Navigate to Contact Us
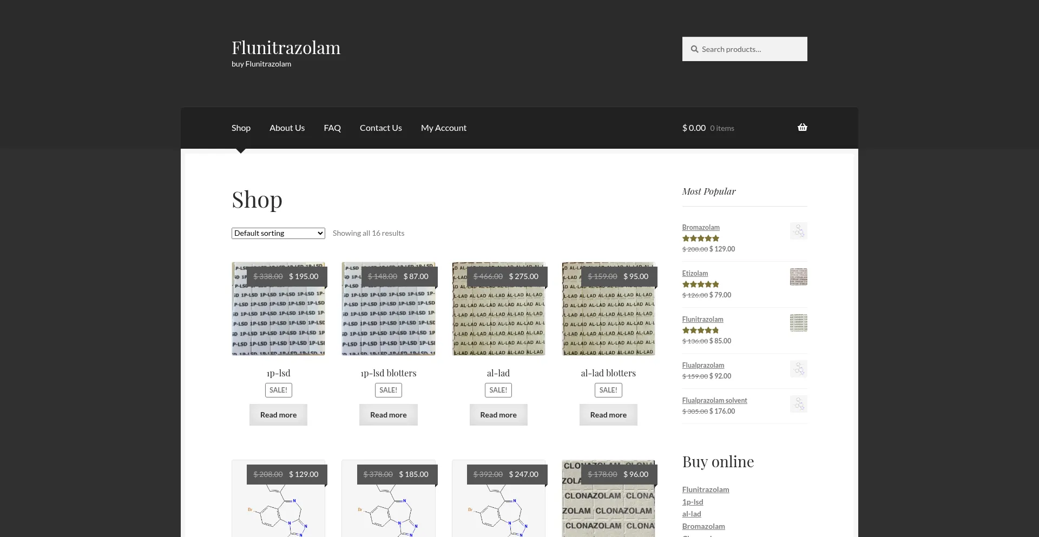The width and height of the screenshot is (1039, 537). [381, 128]
